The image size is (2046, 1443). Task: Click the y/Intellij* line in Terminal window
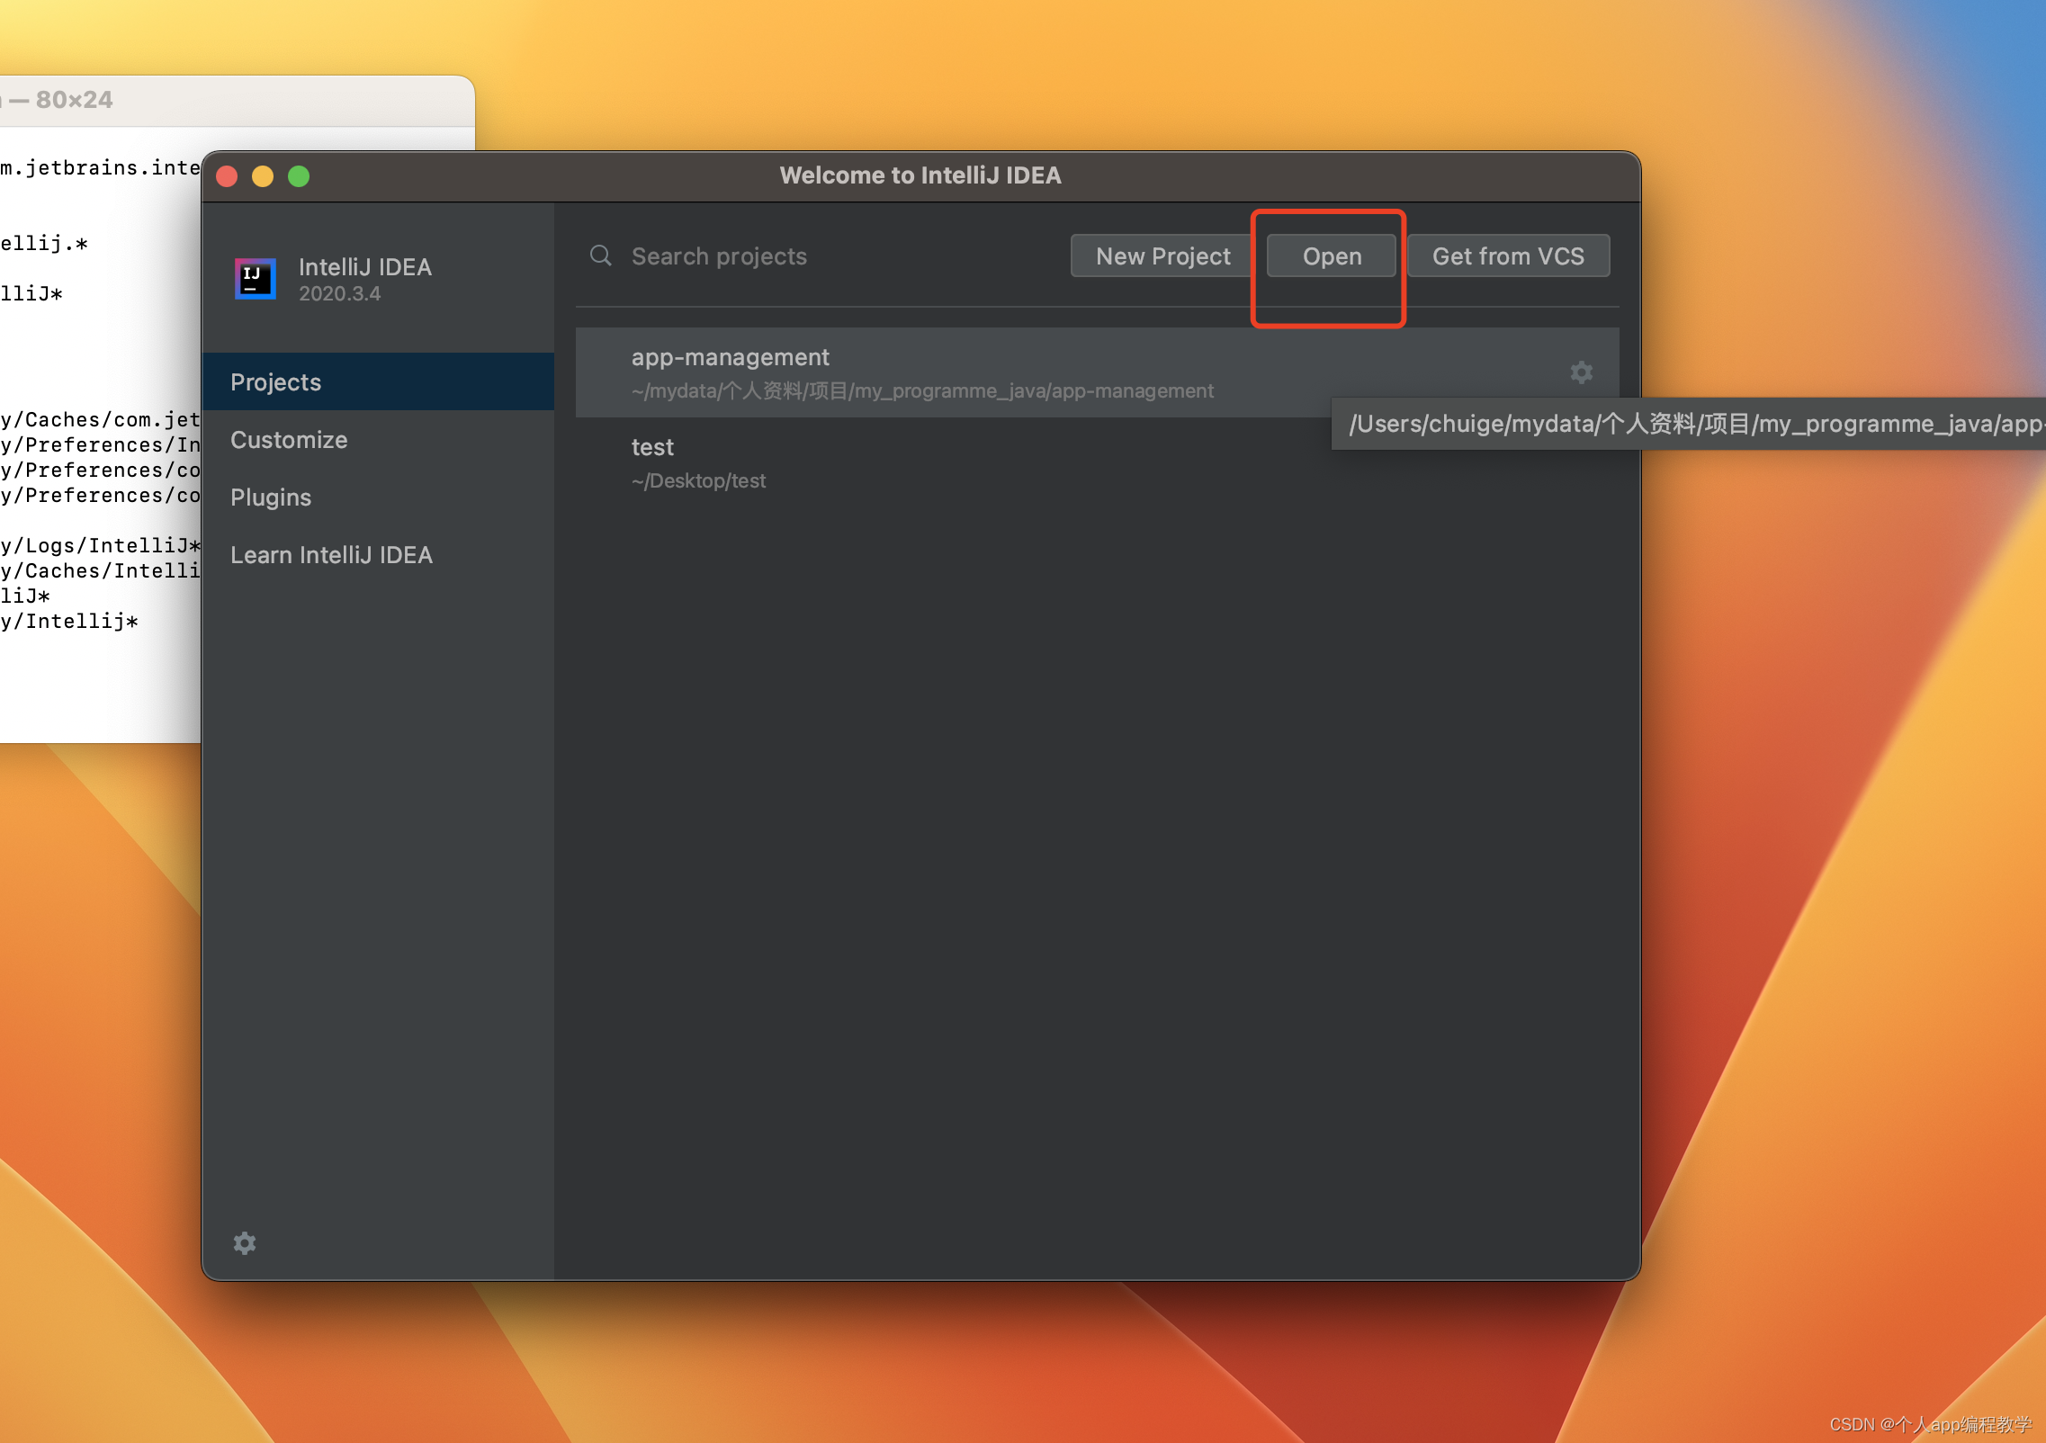(x=69, y=621)
